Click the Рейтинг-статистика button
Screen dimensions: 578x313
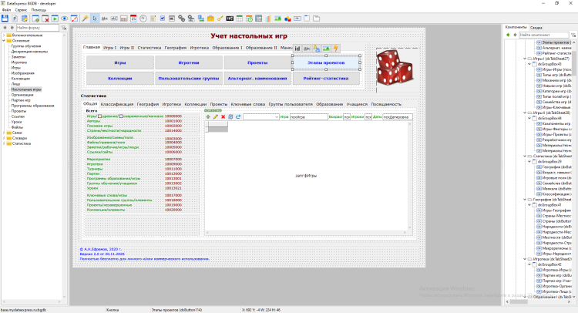coord(326,79)
